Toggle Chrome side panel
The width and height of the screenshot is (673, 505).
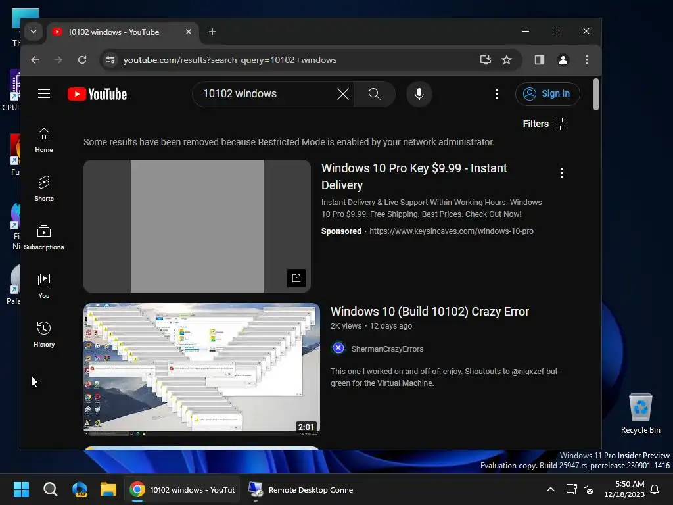(539, 60)
